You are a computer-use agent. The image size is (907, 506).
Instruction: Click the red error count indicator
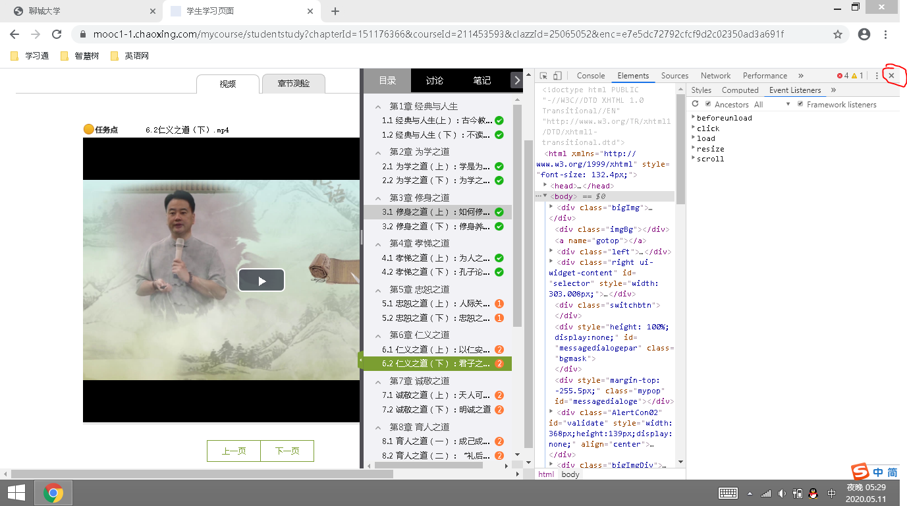click(842, 76)
